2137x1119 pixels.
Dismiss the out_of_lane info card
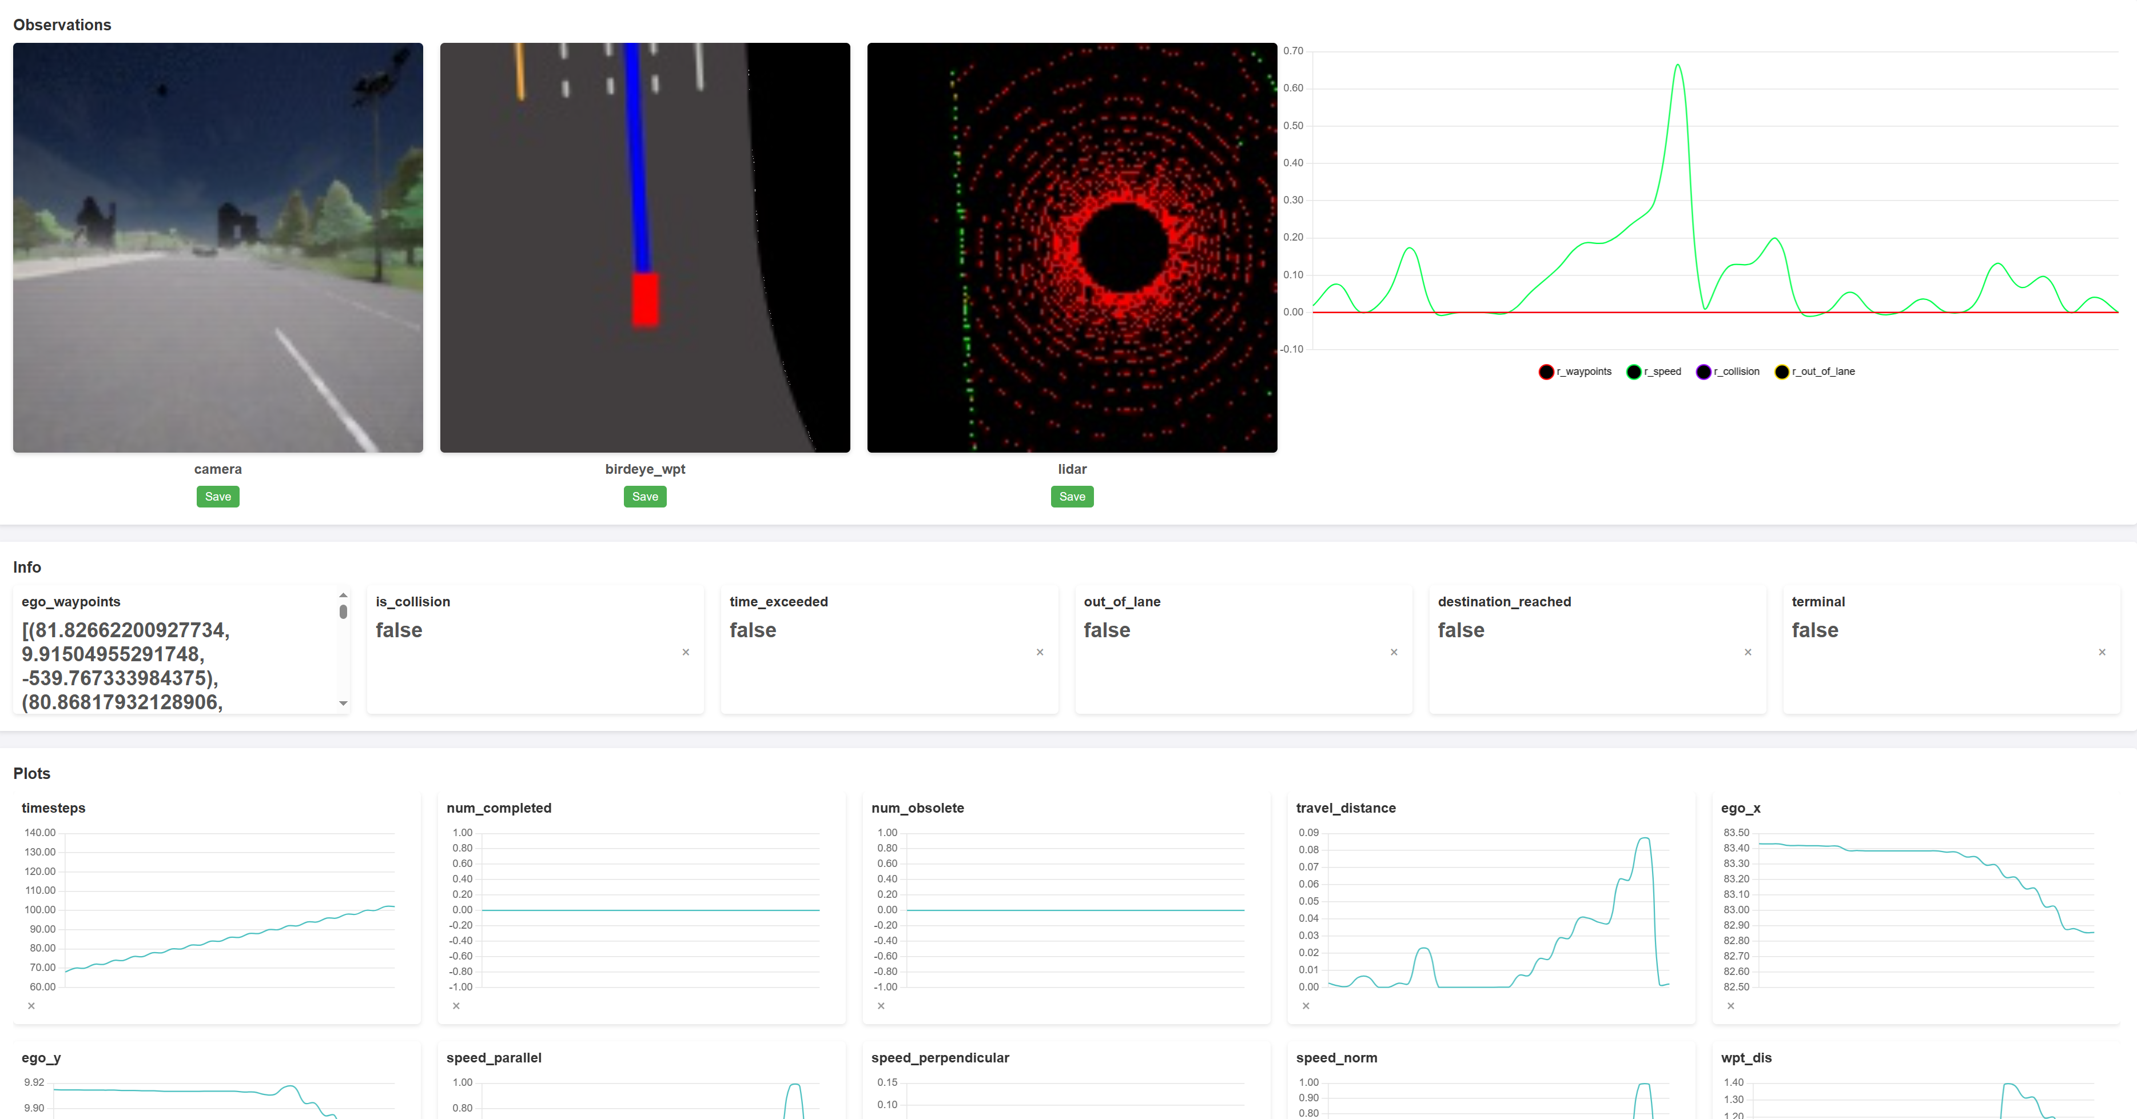pyautogui.click(x=1394, y=652)
